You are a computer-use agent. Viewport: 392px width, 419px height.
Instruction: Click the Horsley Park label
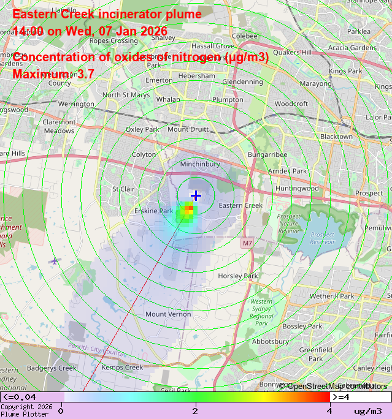click(x=238, y=276)
